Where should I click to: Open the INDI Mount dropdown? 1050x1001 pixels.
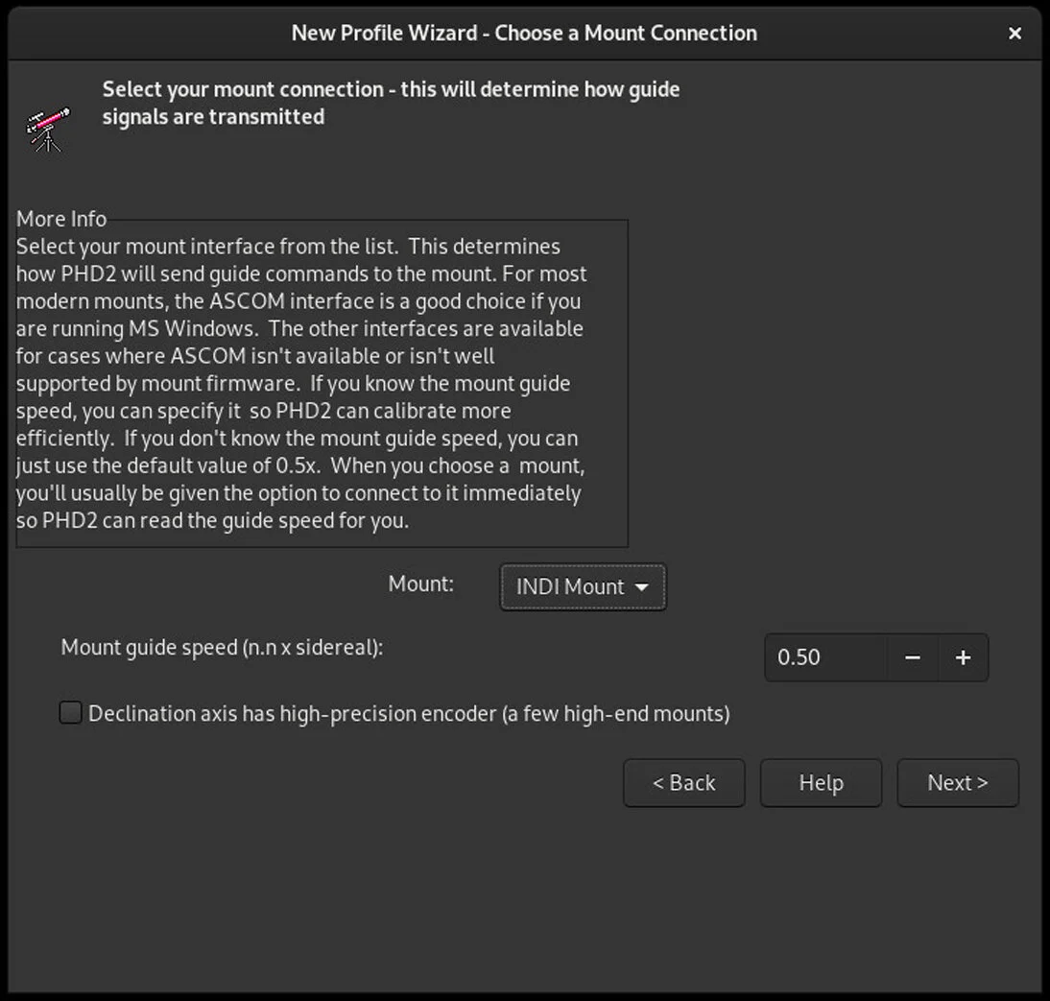(584, 586)
